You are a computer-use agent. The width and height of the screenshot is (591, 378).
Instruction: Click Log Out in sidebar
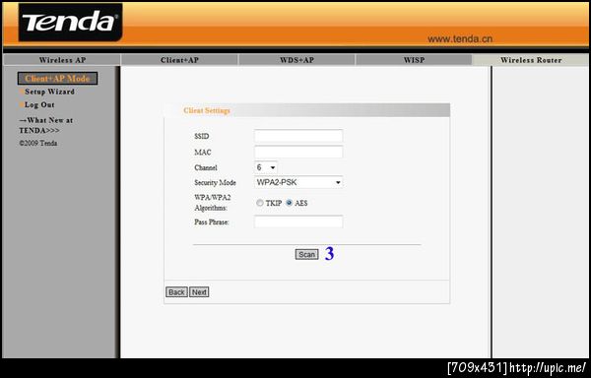(x=39, y=104)
